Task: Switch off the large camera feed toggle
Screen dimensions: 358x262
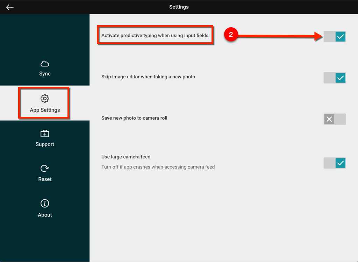Action: [335, 163]
